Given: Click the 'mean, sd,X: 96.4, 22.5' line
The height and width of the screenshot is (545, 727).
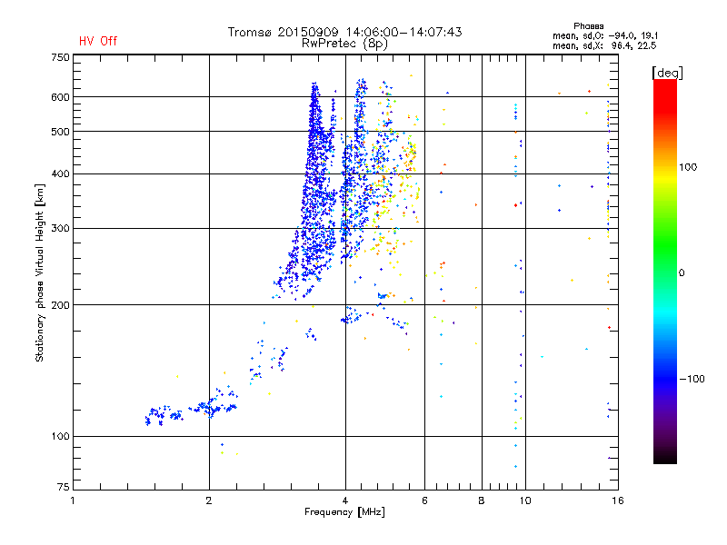Looking at the screenshot, I should [x=604, y=45].
